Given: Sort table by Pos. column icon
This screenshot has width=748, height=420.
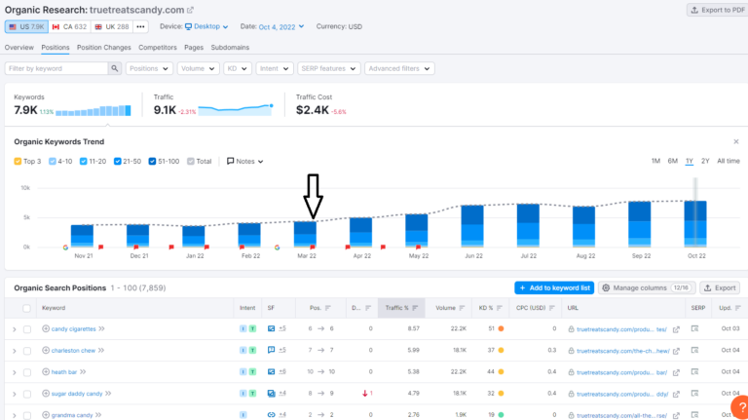Looking at the screenshot, I should click(327, 308).
